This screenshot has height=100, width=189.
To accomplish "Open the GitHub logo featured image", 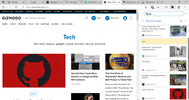I will [x=34, y=71].
